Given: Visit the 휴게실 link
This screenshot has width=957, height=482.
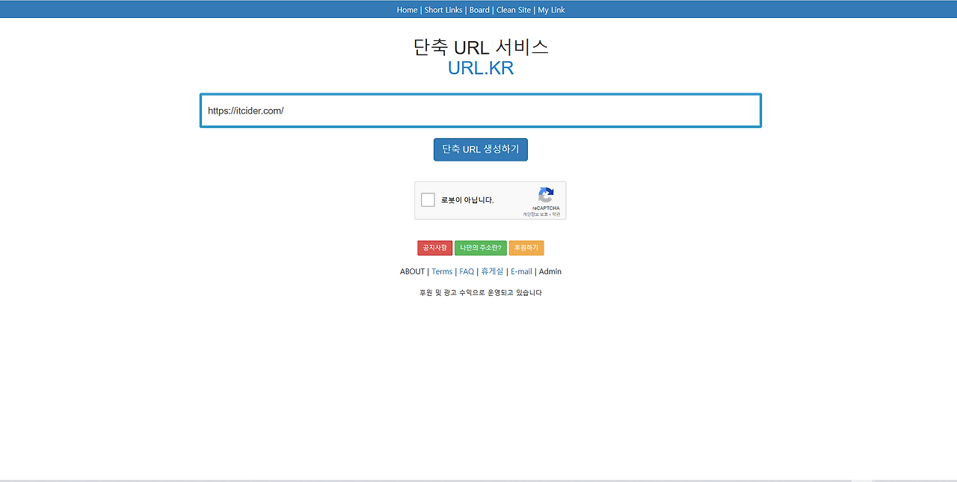Looking at the screenshot, I should tap(491, 271).
